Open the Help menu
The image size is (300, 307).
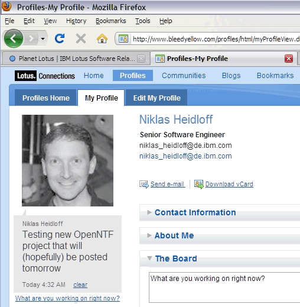tap(165, 21)
